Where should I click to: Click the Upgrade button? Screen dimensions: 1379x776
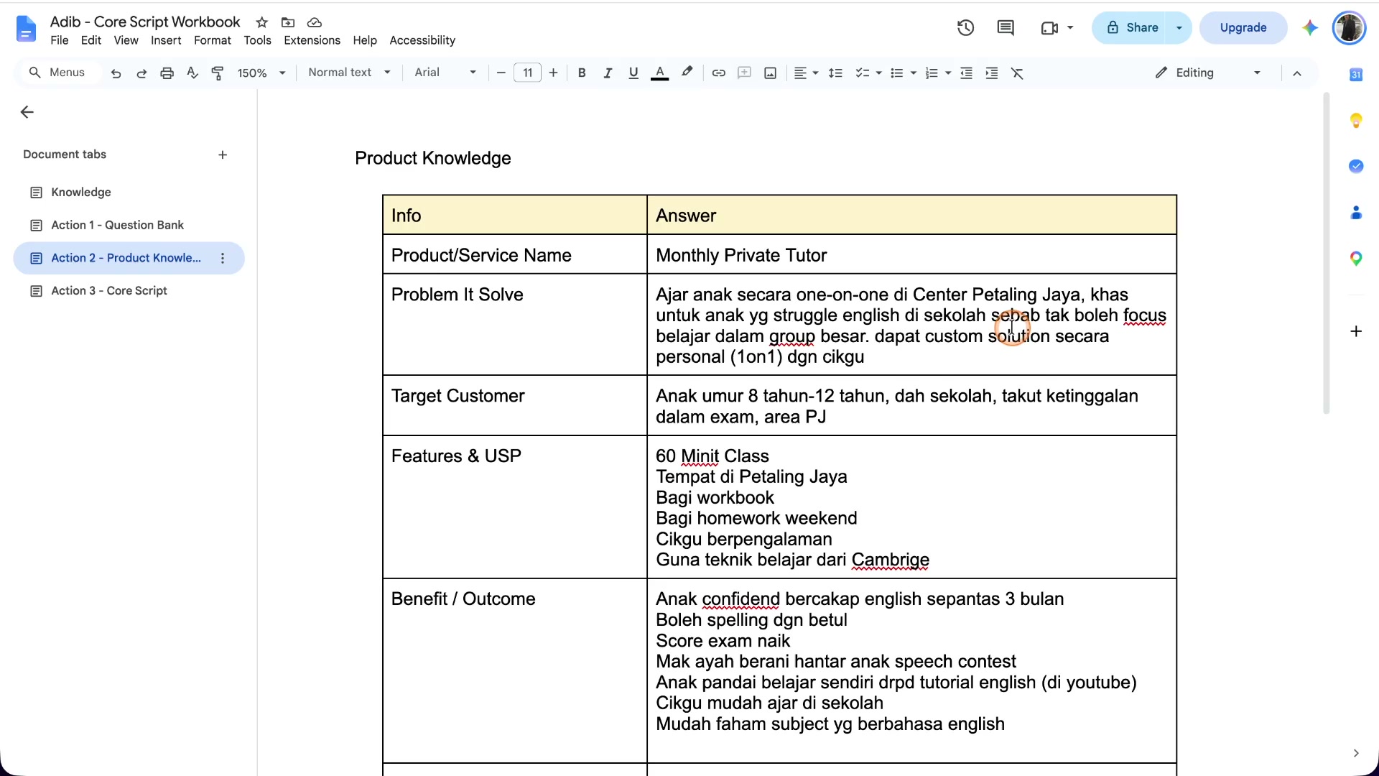point(1243,28)
